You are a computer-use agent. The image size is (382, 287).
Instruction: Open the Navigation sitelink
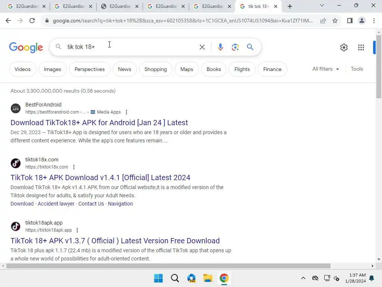pyautogui.click(x=120, y=204)
